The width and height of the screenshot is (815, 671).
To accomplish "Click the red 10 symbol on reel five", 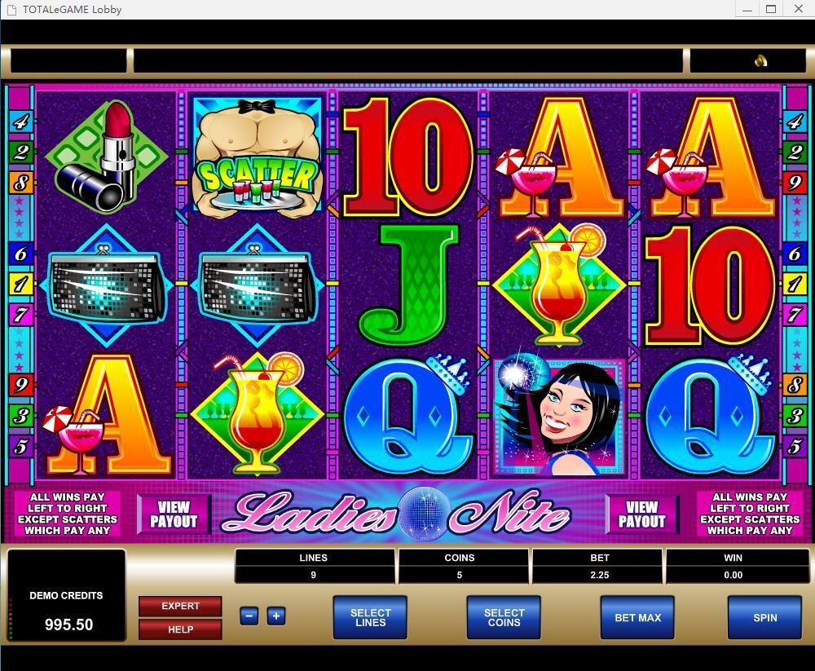I will point(711,286).
